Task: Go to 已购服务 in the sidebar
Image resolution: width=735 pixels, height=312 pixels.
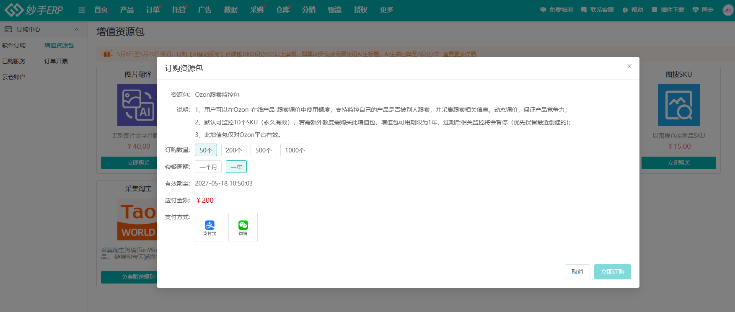Action: click(x=14, y=61)
